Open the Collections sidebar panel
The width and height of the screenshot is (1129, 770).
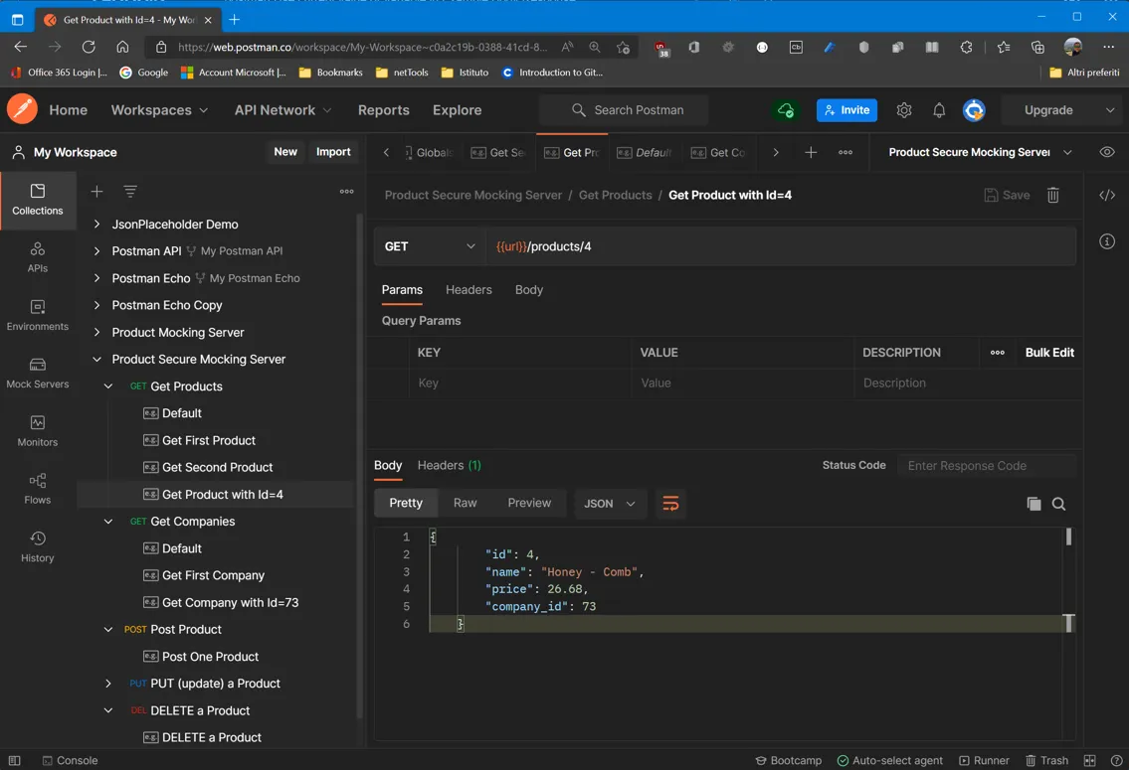coord(38,200)
